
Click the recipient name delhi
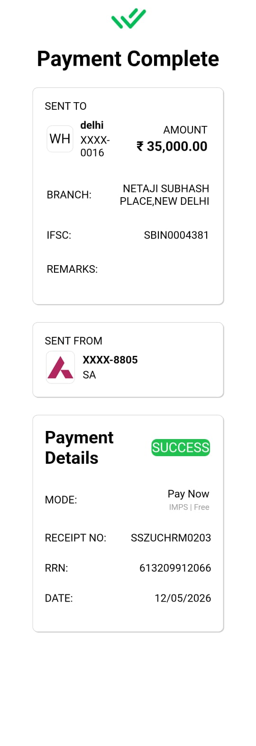92,125
